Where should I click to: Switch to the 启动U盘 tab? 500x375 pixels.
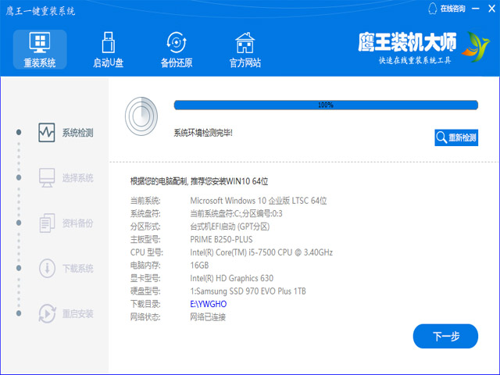108,50
